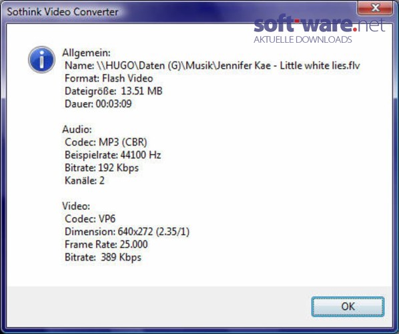
Task: Click the Format: Flash Video line
Action: point(109,78)
